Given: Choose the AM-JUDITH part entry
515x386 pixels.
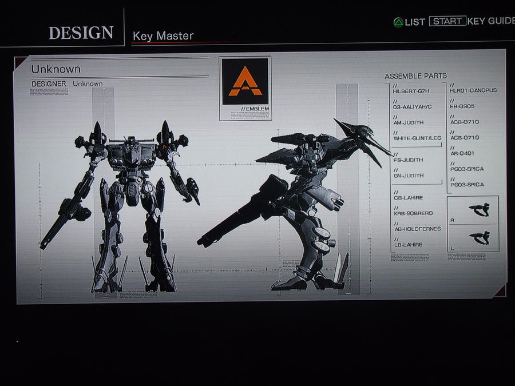Looking at the screenshot, I should pyautogui.click(x=409, y=123).
